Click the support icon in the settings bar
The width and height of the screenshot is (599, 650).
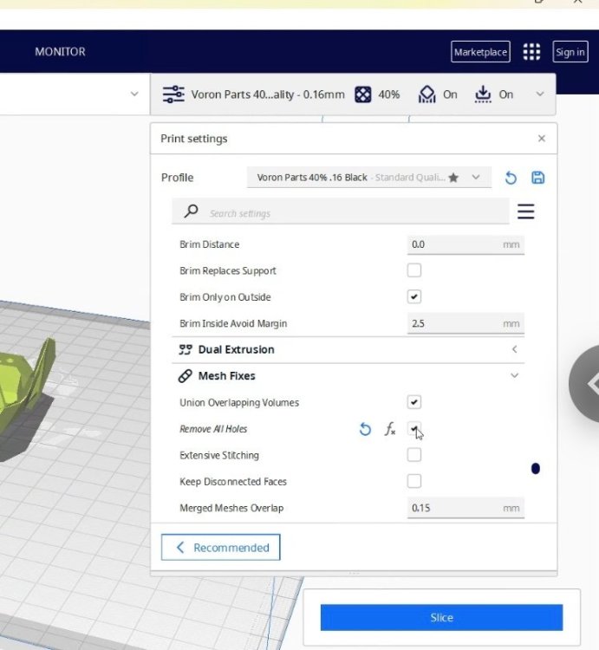[427, 94]
